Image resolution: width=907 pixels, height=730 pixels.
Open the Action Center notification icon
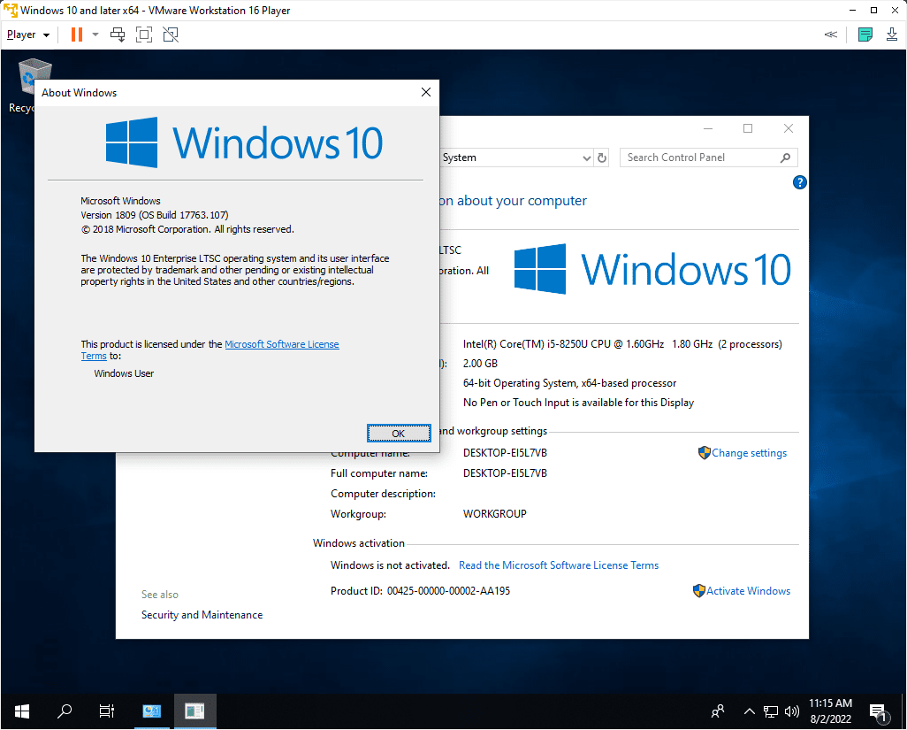(x=878, y=711)
